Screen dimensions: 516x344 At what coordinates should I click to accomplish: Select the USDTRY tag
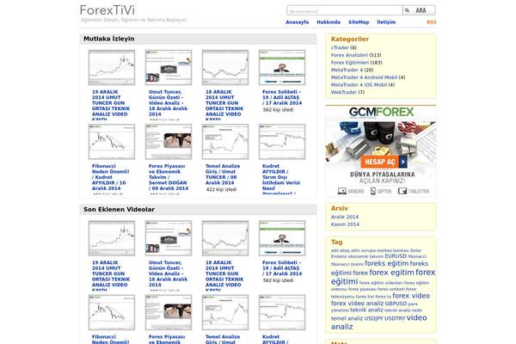[x=395, y=319]
